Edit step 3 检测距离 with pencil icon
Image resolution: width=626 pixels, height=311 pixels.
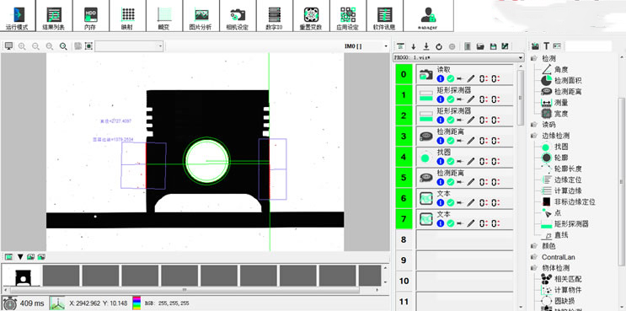click(471, 141)
